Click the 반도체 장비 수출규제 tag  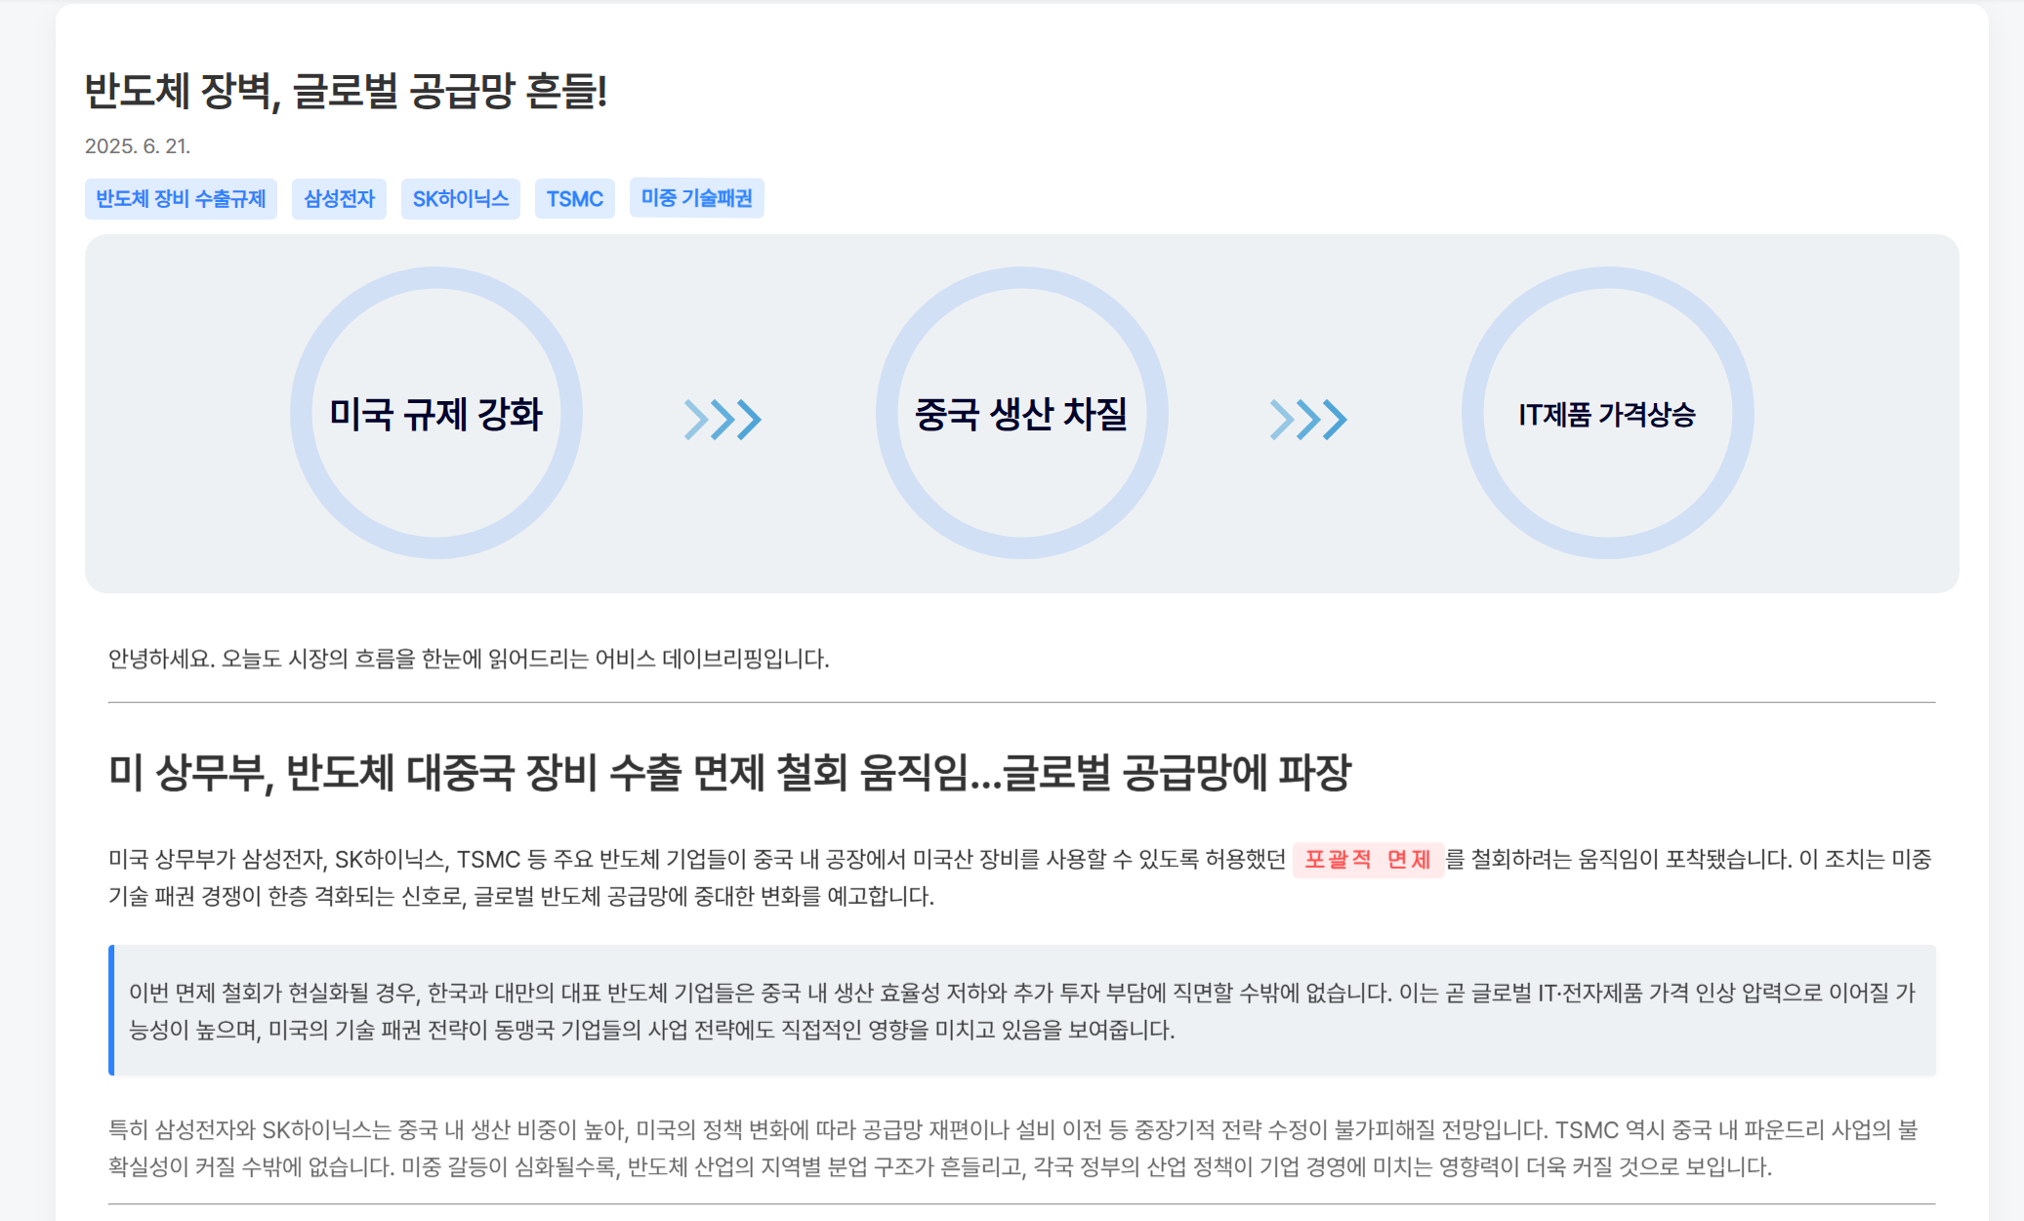point(181,199)
